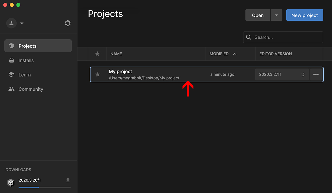
Task: Click the Open button
Action: click(258, 15)
